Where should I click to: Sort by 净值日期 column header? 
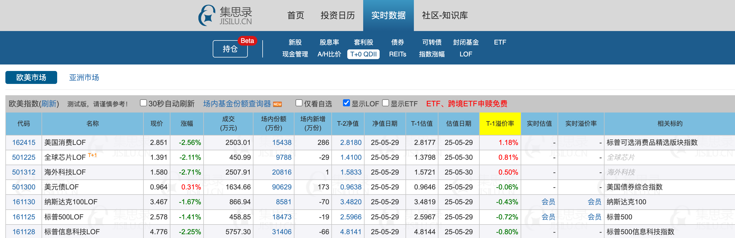coord(384,123)
